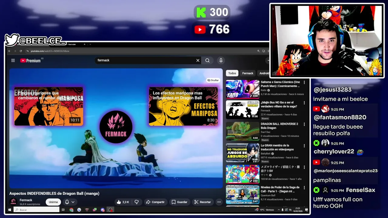Open 'Los efectos mariposa mas influyentes' end card

[x=183, y=106]
